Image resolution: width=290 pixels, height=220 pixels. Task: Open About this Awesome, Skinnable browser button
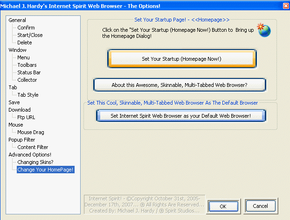pyautogui.click(x=180, y=85)
